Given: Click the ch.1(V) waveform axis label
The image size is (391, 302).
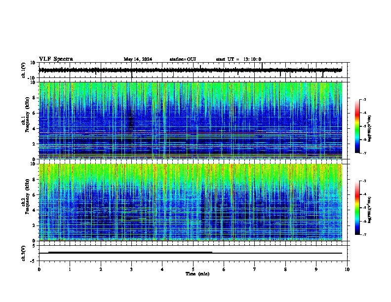Looking at the screenshot, I should [x=23, y=70].
